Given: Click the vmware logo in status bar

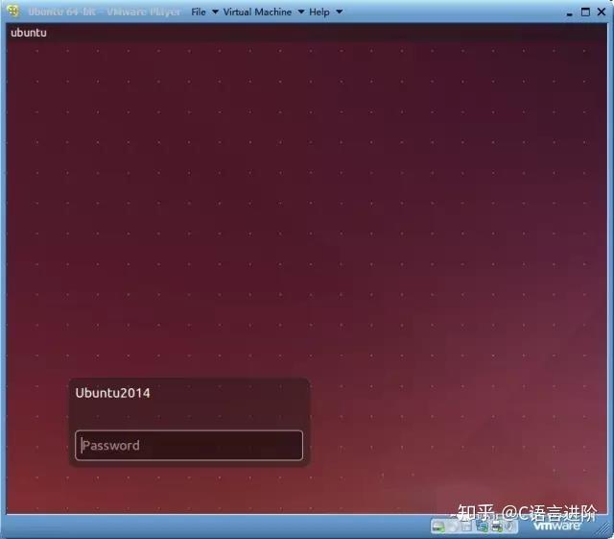Looking at the screenshot, I should [556, 526].
